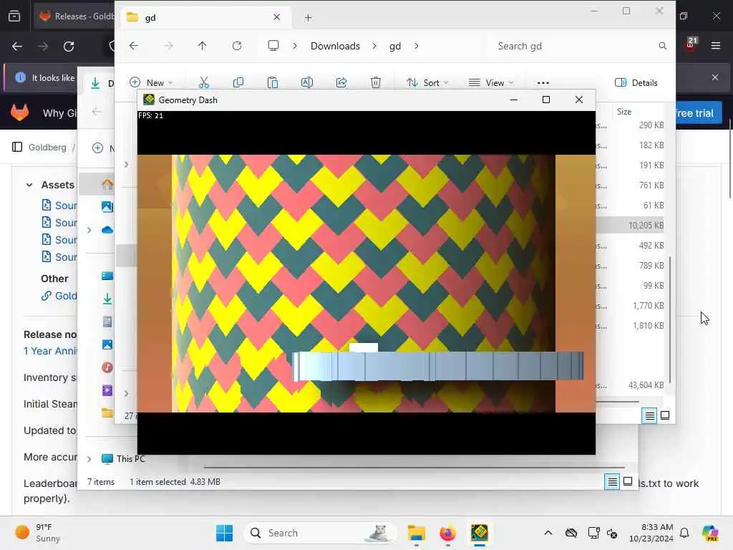Click the search magnifier in gd Explorer

[x=662, y=46]
